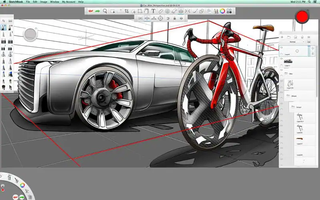Select the Text tool
This screenshot has height=200, width=320.
coord(153,11)
